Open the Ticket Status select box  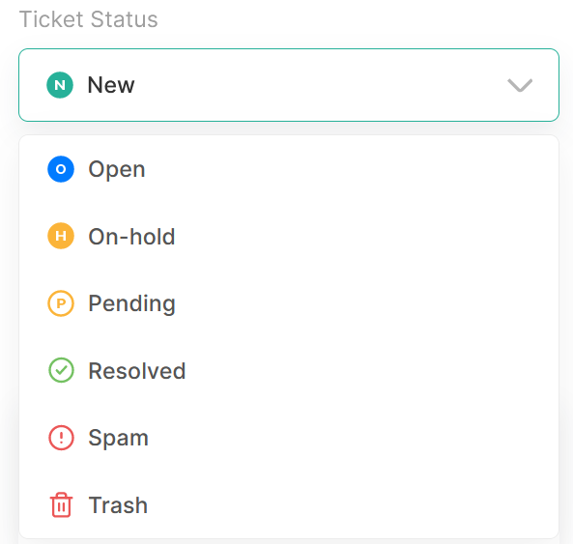(x=289, y=85)
